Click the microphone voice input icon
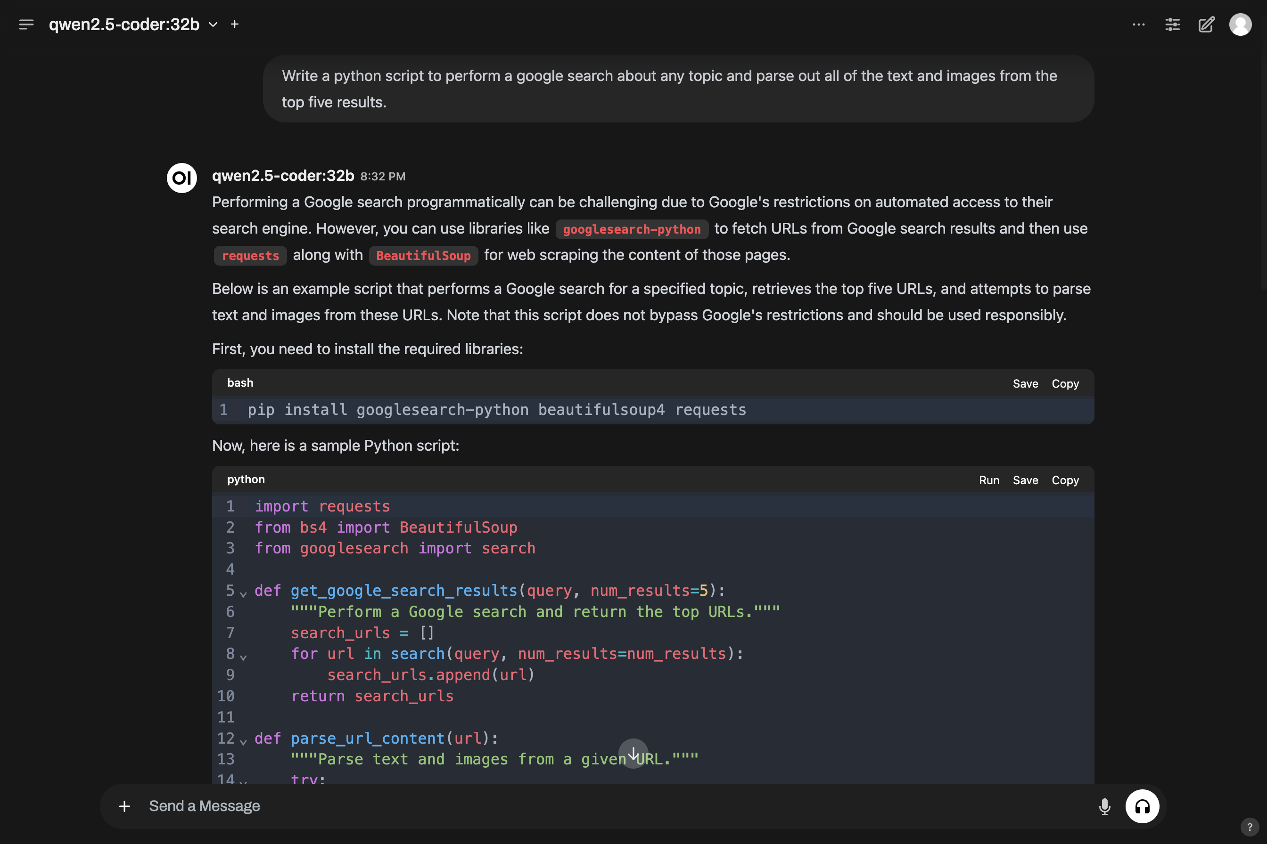Screen dimensions: 1267x844 tap(1104, 806)
